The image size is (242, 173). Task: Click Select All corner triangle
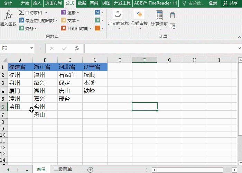pos(5,60)
